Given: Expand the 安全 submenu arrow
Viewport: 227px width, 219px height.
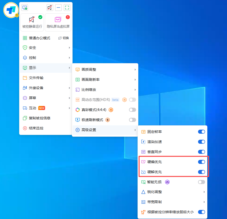Looking at the screenshot, I should pyautogui.click(x=70, y=48).
